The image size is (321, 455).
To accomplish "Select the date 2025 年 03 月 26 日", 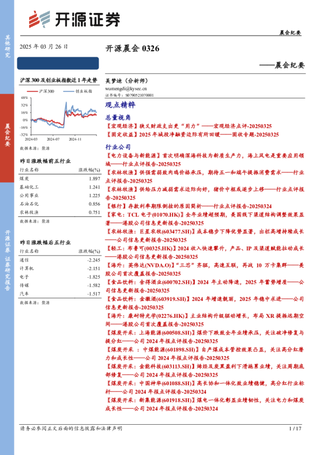I will coord(44,46).
